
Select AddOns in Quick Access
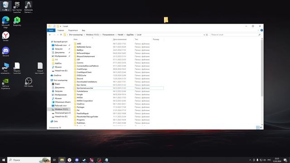[58, 63]
